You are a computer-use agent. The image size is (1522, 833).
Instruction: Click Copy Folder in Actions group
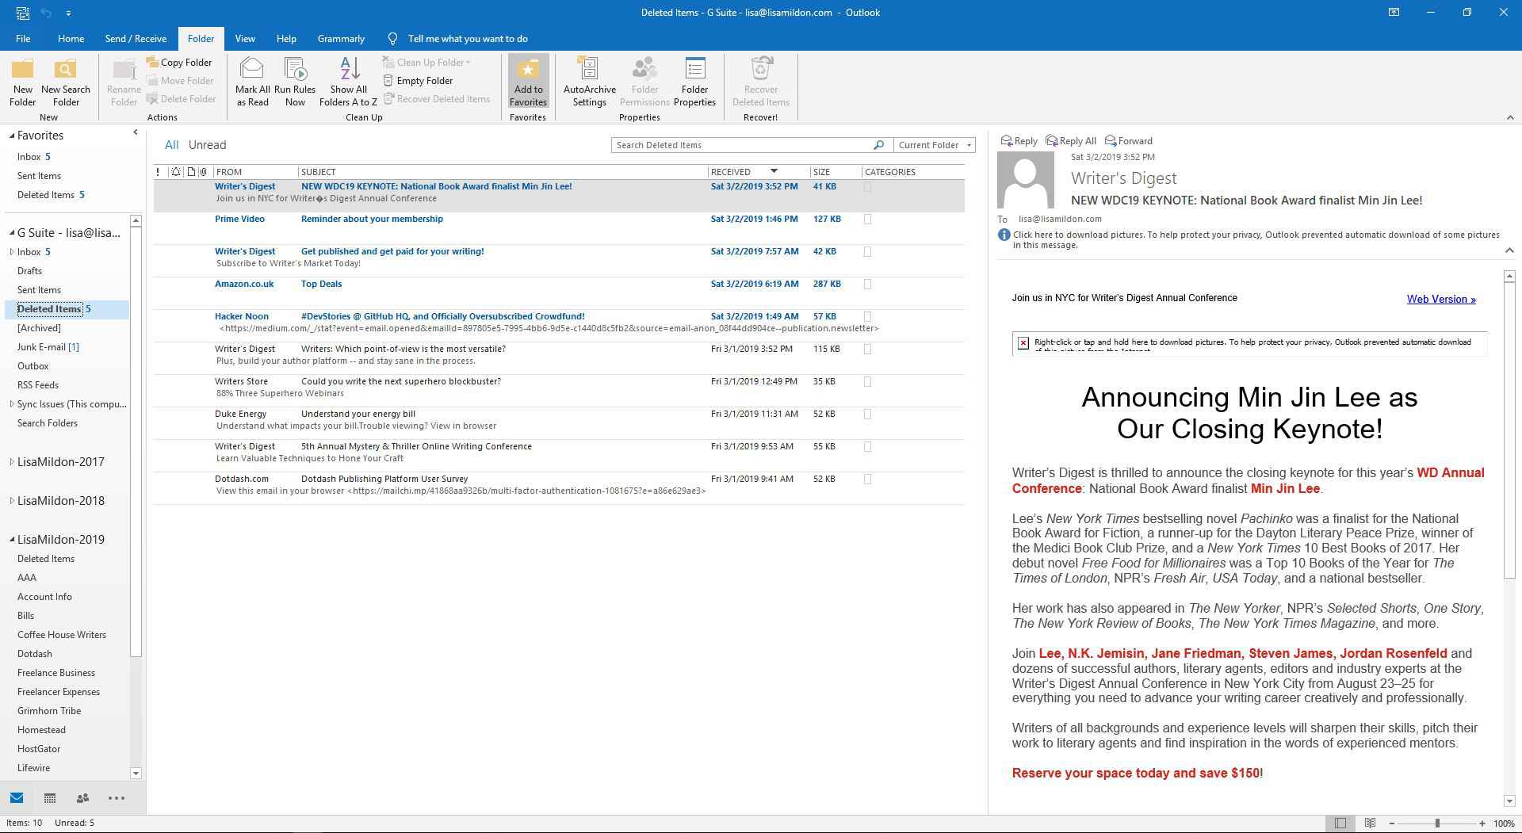click(179, 62)
